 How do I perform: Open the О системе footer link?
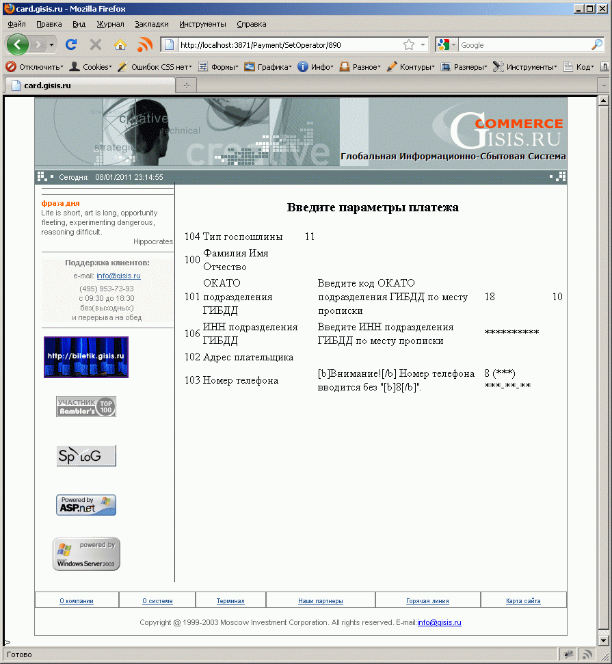157,601
